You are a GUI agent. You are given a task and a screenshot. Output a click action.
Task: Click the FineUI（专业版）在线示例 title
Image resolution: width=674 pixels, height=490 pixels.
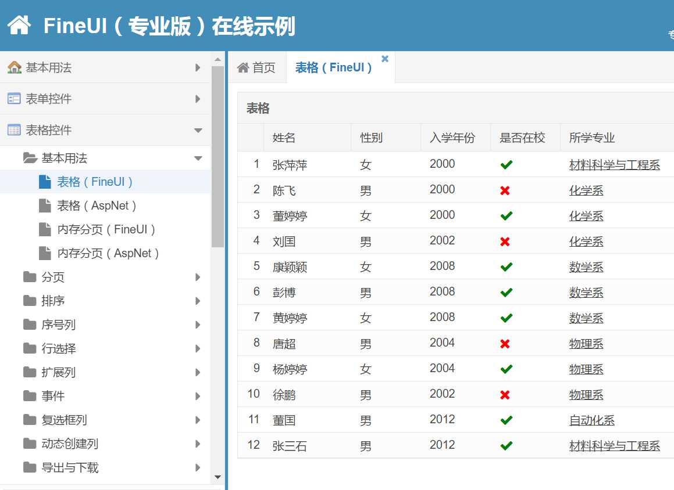pos(169,26)
